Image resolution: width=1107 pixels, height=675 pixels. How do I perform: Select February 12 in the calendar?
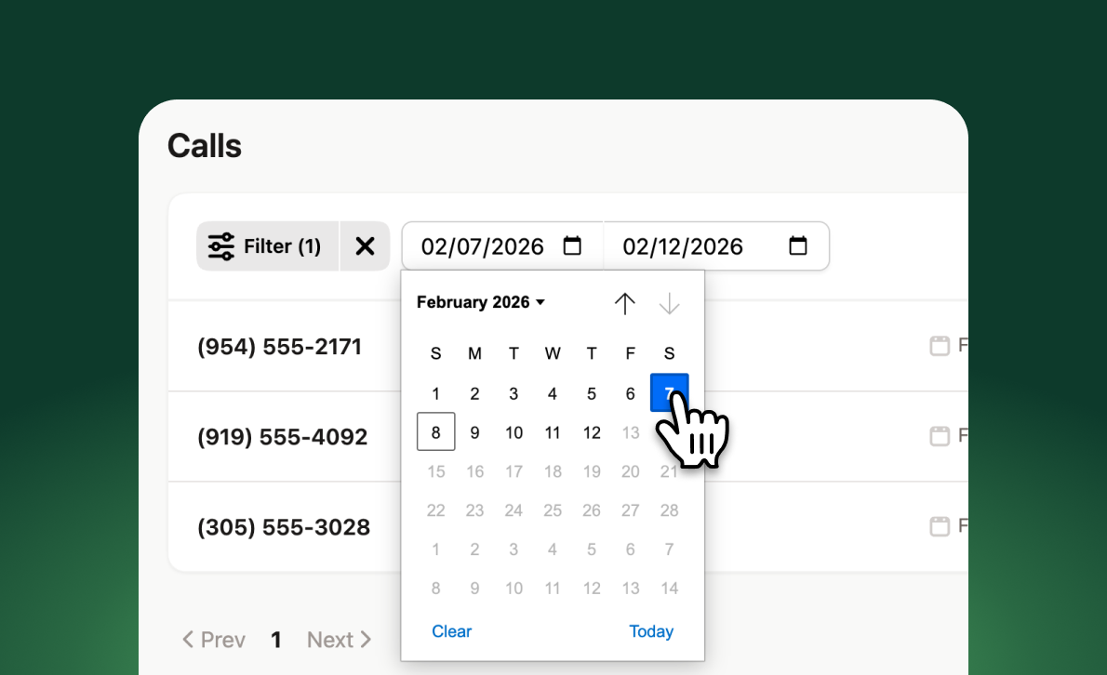coord(592,431)
